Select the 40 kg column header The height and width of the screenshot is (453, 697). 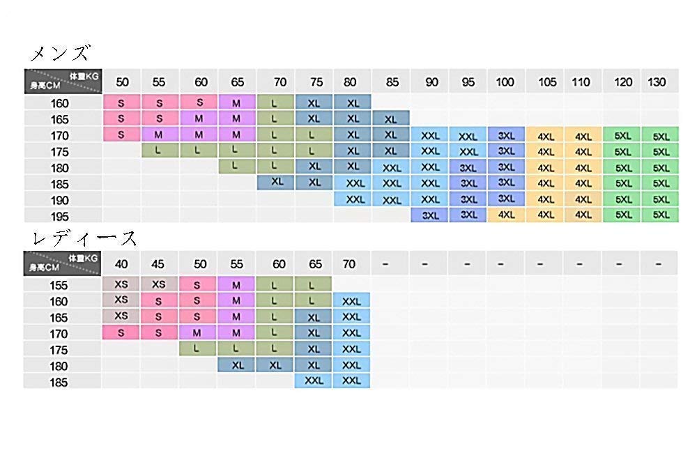[x=122, y=264]
